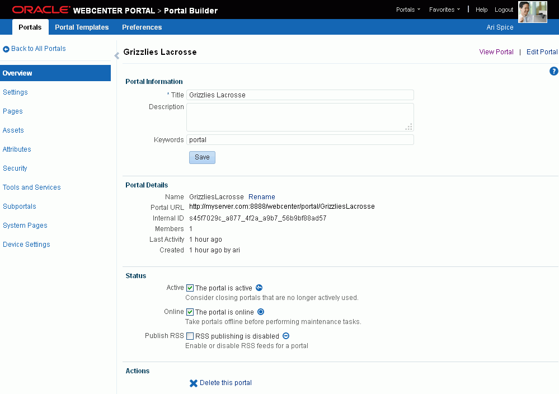Collapse the left navigation pane arrow

[116, 55]
